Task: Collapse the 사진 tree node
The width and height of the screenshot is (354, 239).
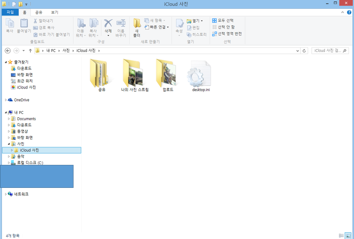Action: (x=9, y=144)
